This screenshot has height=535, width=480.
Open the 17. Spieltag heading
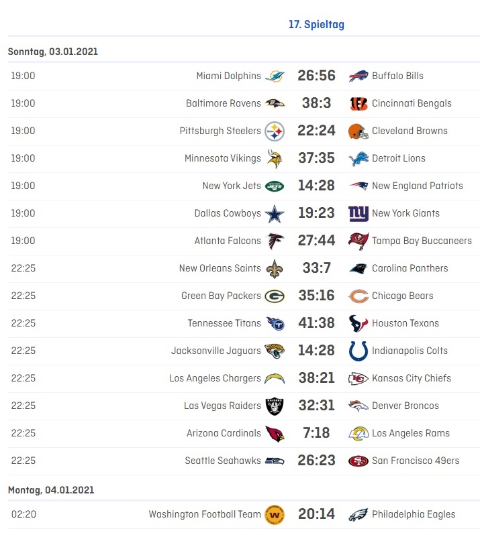[x=316, y=25]
